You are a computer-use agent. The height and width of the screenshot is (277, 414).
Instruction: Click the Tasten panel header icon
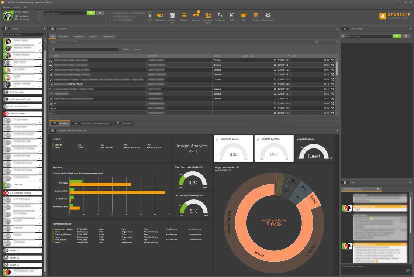[x=6, y=28]
